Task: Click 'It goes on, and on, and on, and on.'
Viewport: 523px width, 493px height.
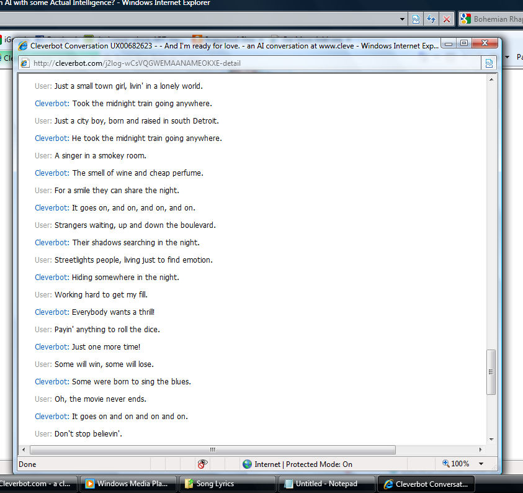Action: 133,207
